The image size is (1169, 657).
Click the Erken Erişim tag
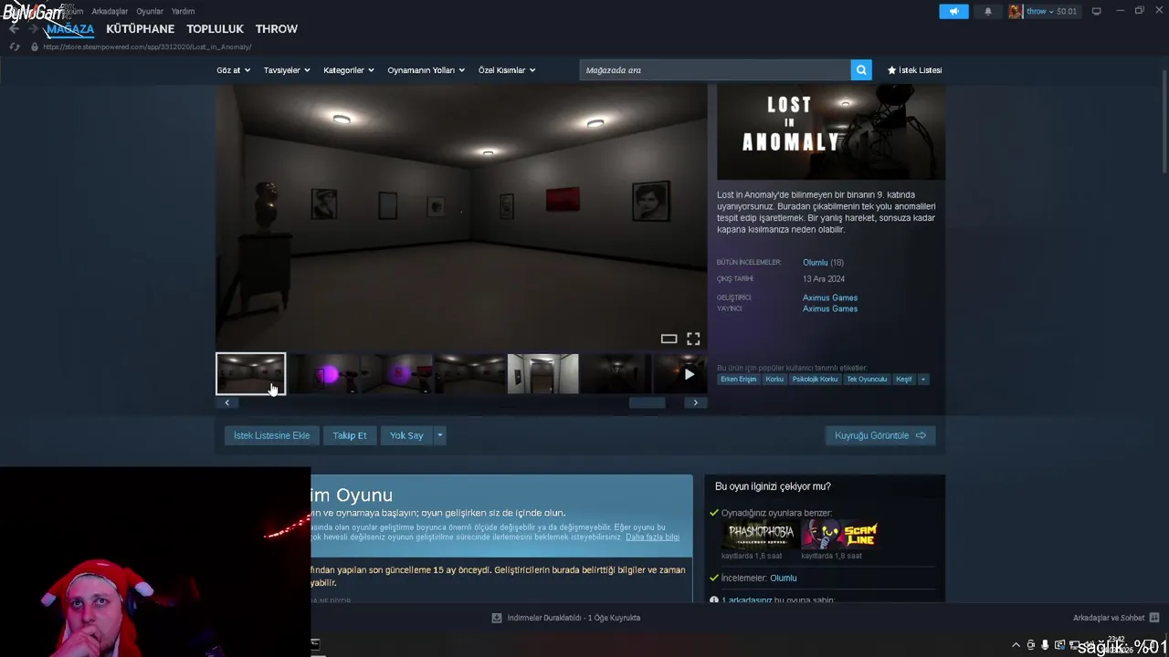[x=738, y=379]
